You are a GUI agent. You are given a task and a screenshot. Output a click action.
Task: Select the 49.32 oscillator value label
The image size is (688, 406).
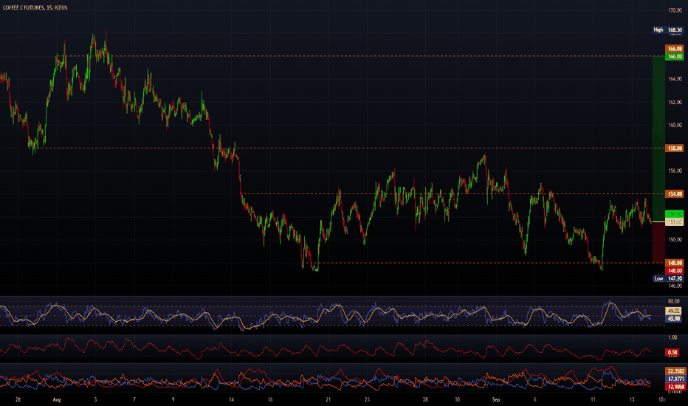(673, 312)
